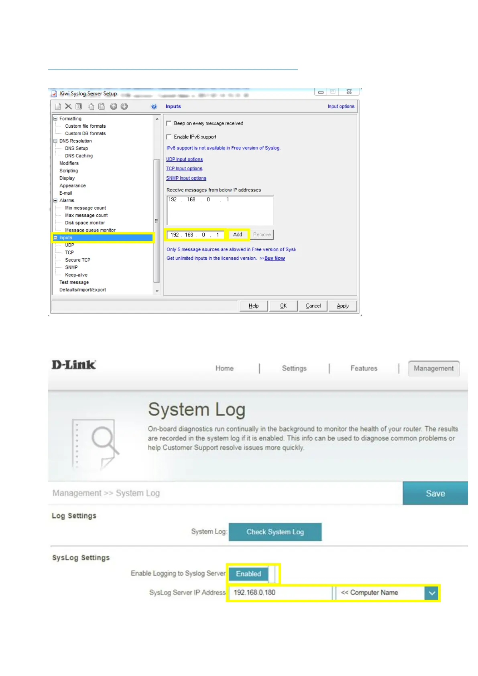Viewport: 478px width, 676px height.
Task: Click the Delete X icon in Kiwi toolbar
Action: (68, 106)
